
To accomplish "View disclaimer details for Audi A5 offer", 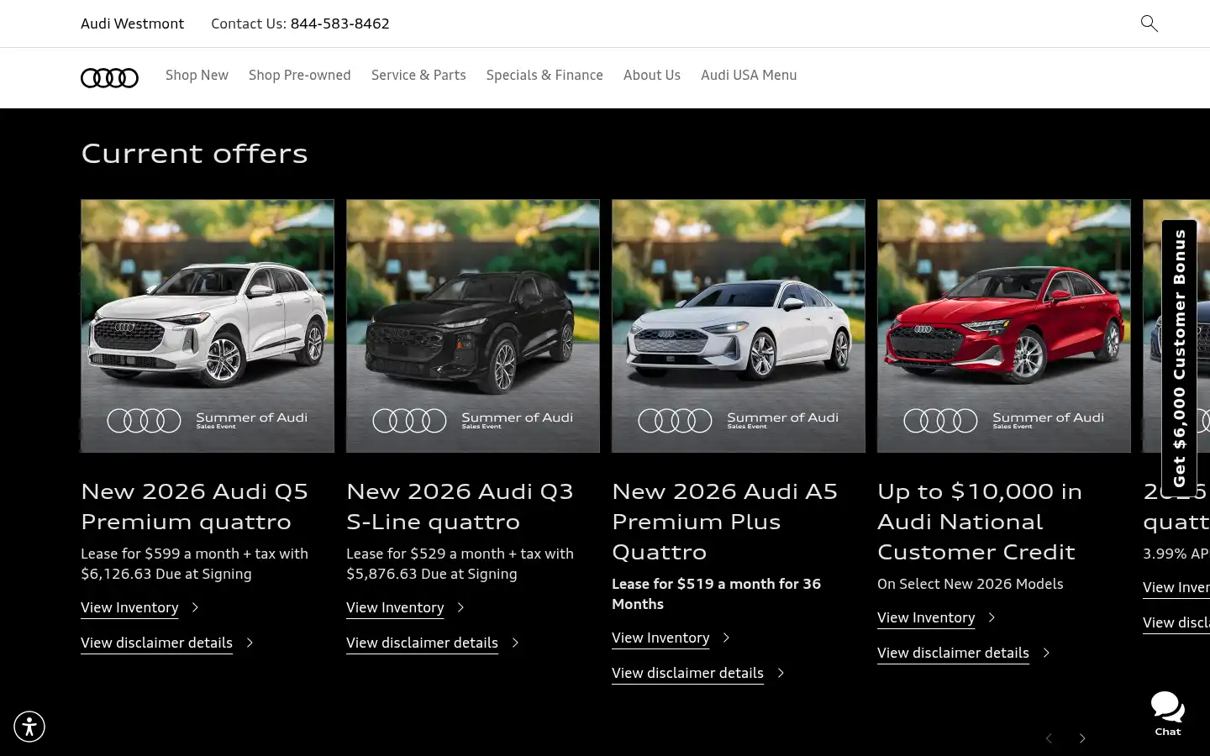I will coord(687,673).
